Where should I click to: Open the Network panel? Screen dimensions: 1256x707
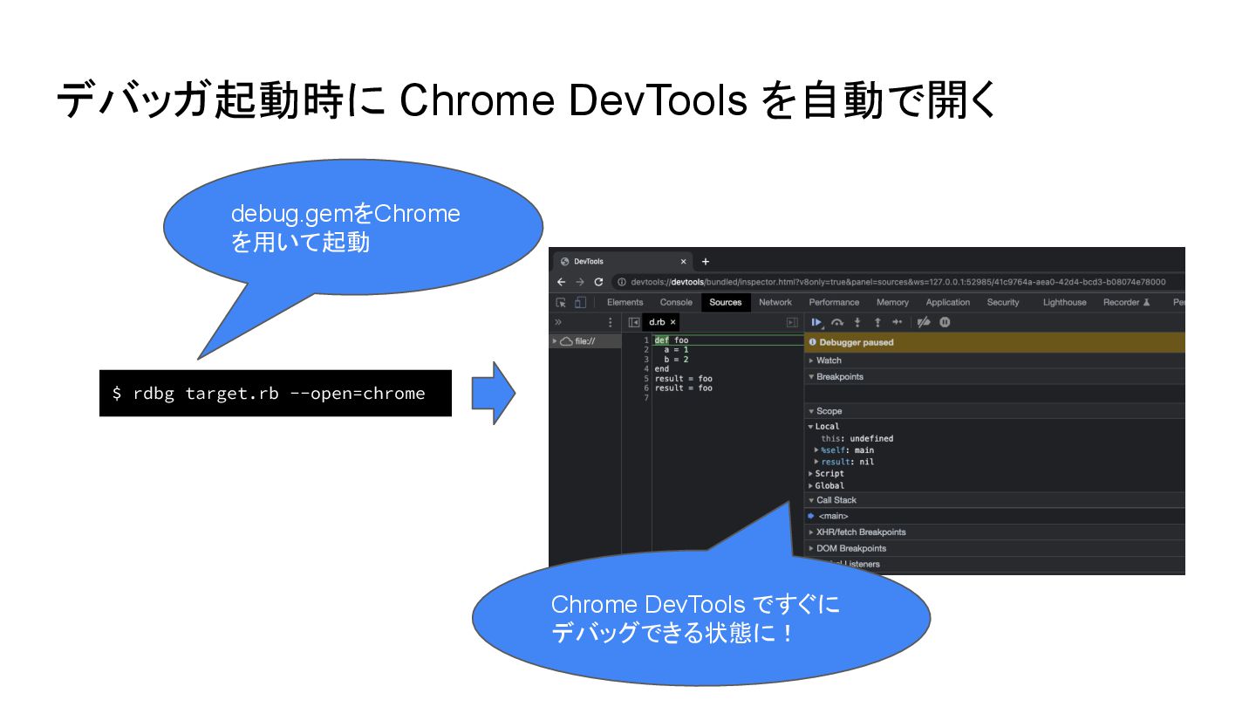point(775,302)
